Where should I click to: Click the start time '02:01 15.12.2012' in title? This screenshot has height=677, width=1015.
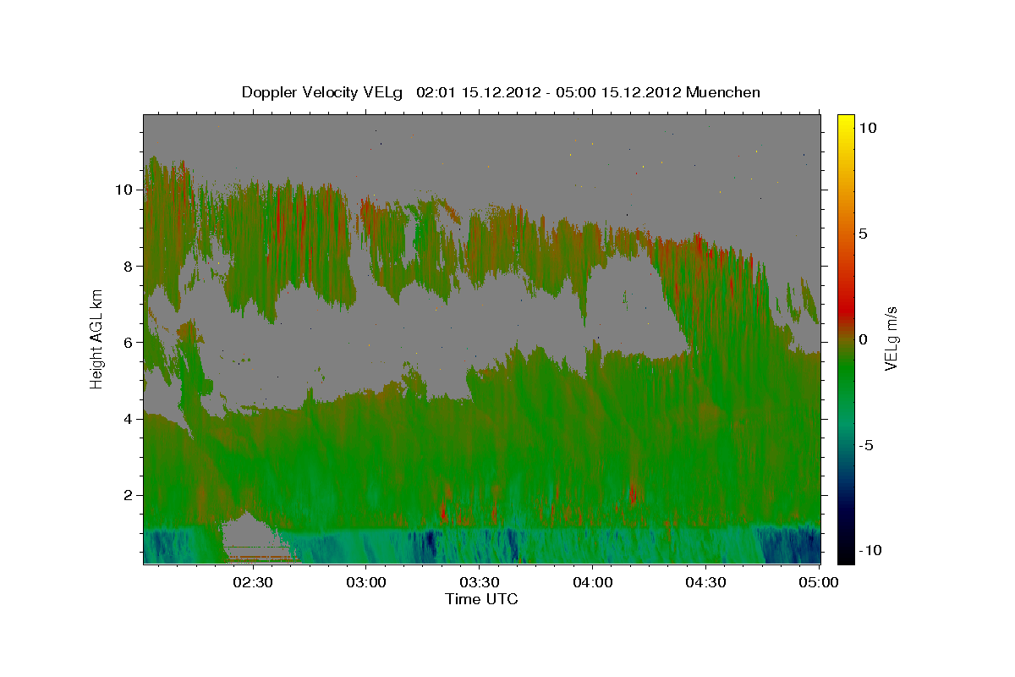coord(478,92)
